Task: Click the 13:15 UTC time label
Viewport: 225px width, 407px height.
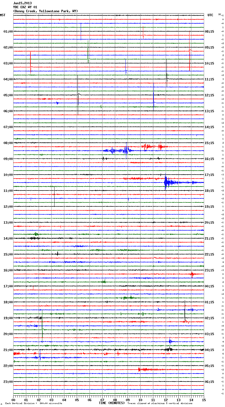Action: tap(209, 111)
